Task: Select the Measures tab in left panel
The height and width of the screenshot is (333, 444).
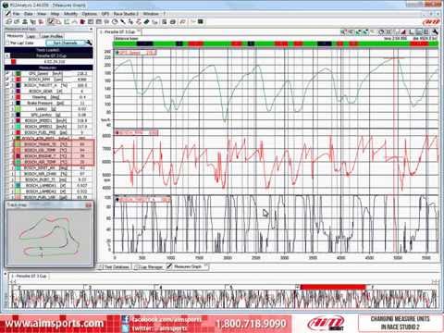Action: tap(15, 36)
